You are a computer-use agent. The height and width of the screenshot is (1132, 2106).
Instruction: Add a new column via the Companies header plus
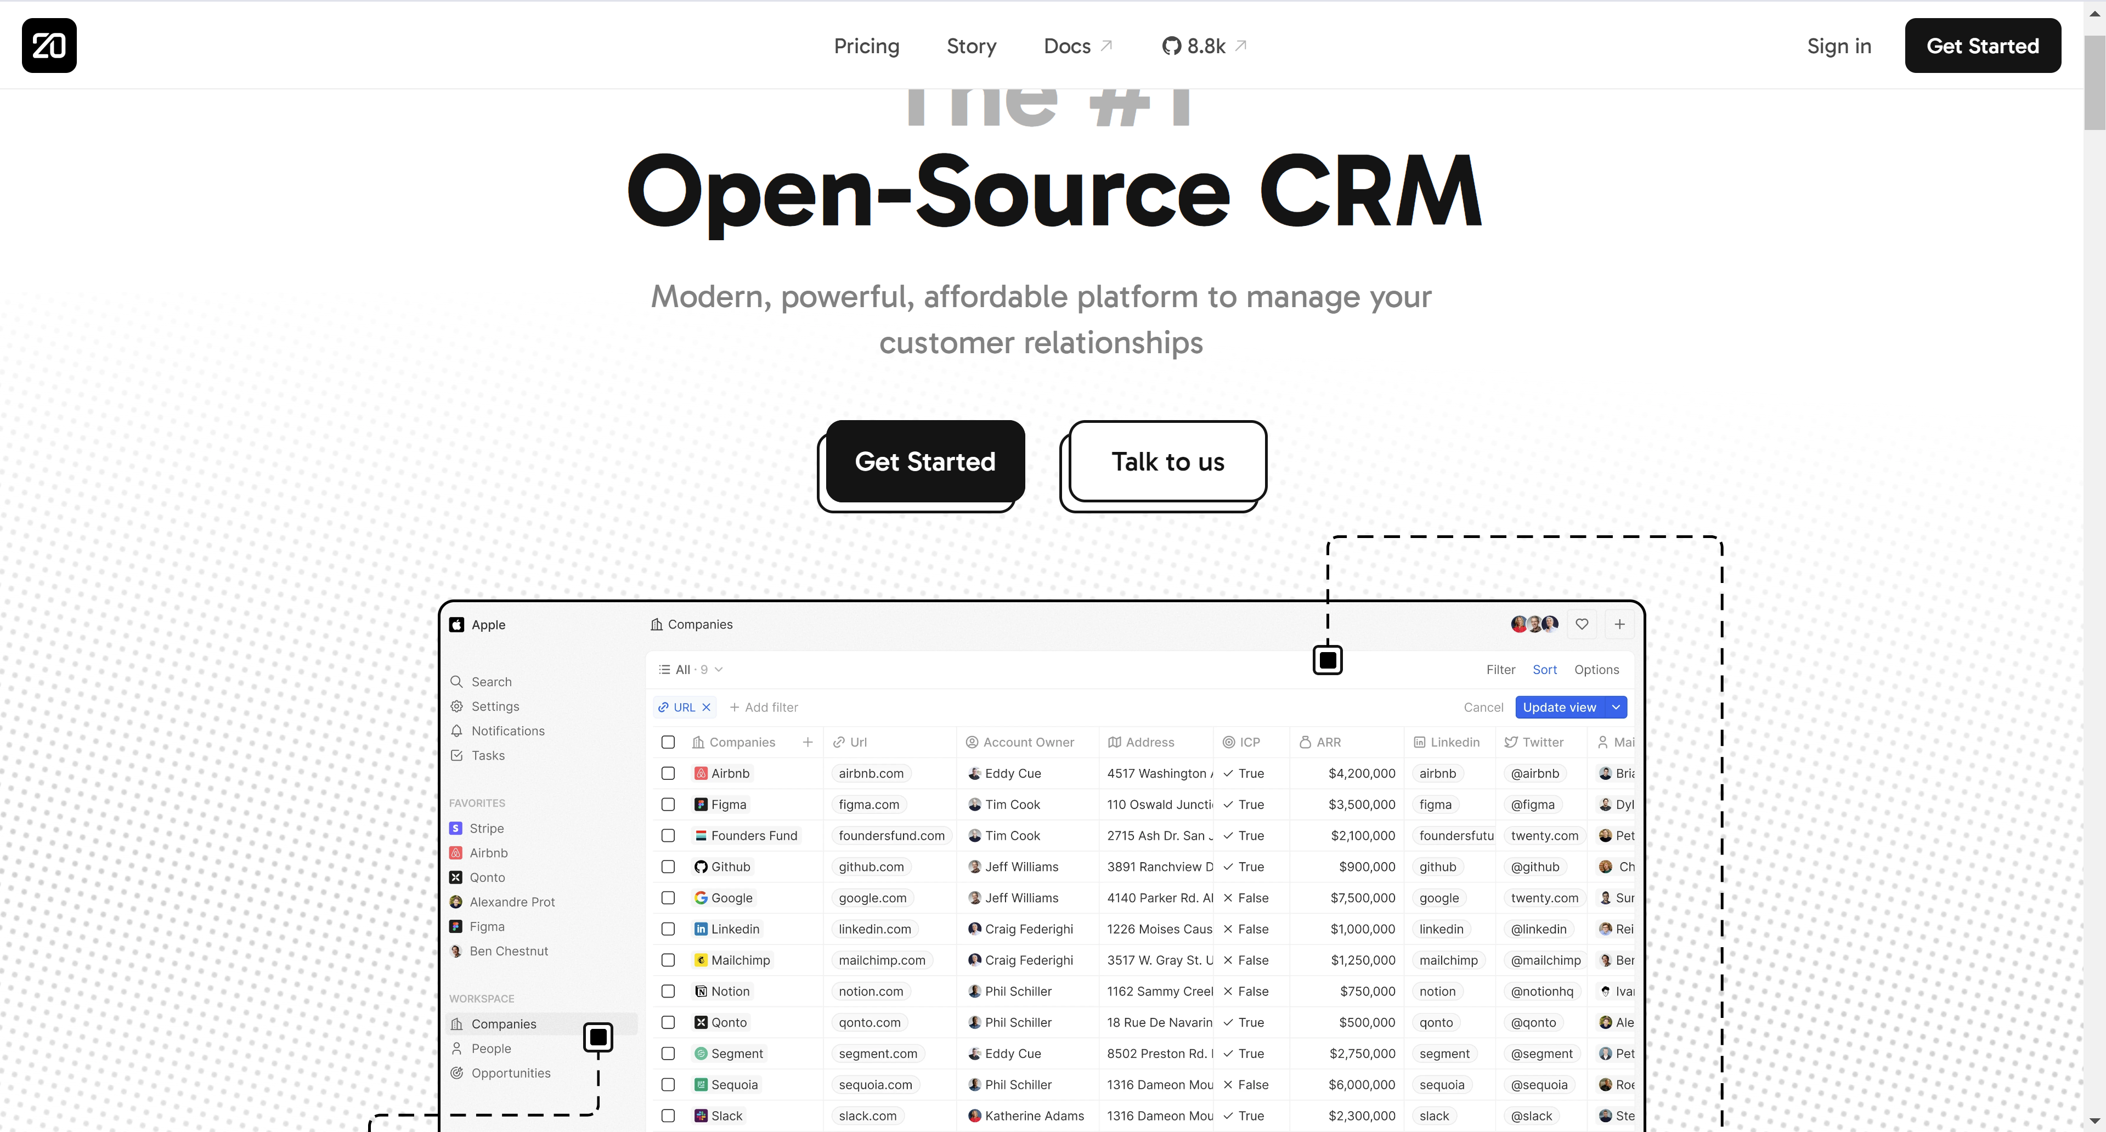808,742
